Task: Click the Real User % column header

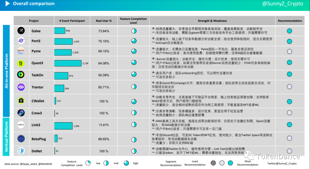Action: click(104, 21)
